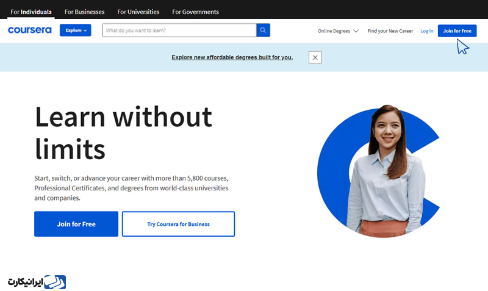This screenshot has height=291, width=488.
Task: Click the Join for Free header button
Action: point(457,31)
